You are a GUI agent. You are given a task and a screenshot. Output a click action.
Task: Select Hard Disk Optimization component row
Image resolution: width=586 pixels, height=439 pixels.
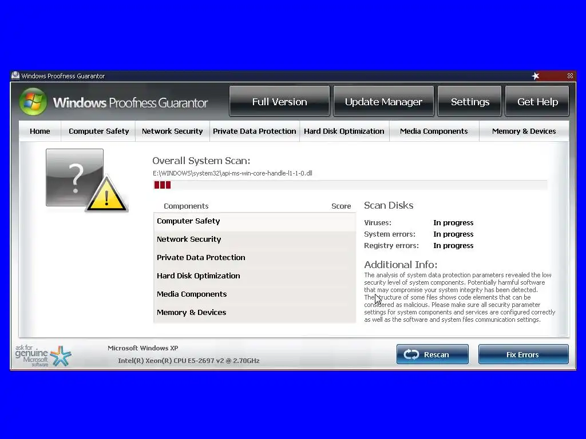[255, 276]
